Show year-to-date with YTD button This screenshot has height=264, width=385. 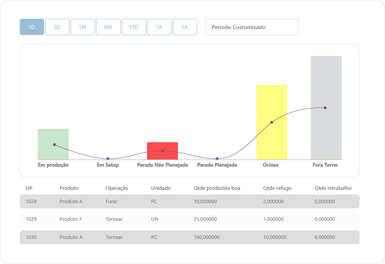pos(134,27)
